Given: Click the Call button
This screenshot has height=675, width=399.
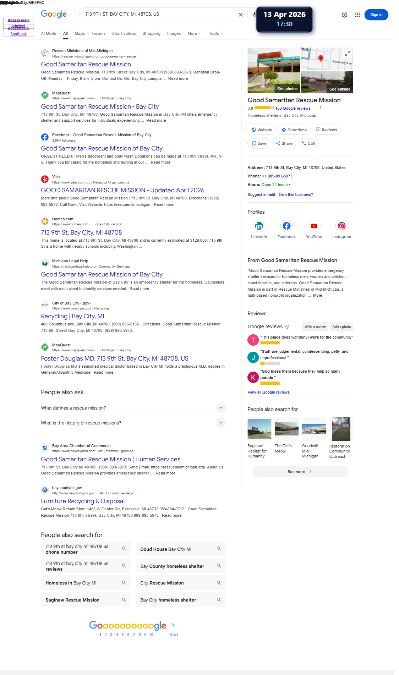Looking at the screenshot, I should pyautogui.click(x=308, y=143).
